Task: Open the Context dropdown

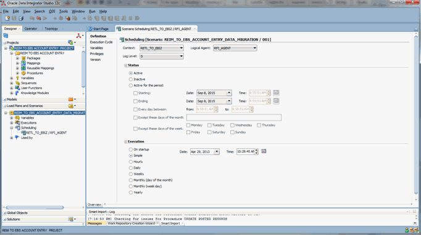Action: 162,48
